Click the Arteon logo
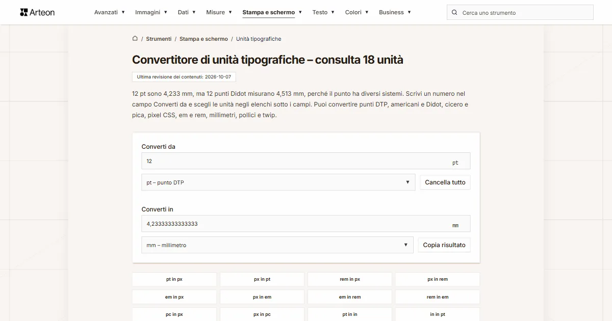 coord(37,12)
